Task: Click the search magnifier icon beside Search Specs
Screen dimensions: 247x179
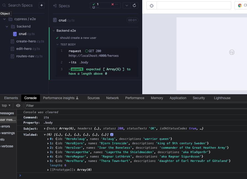Action: click(4, 5)
